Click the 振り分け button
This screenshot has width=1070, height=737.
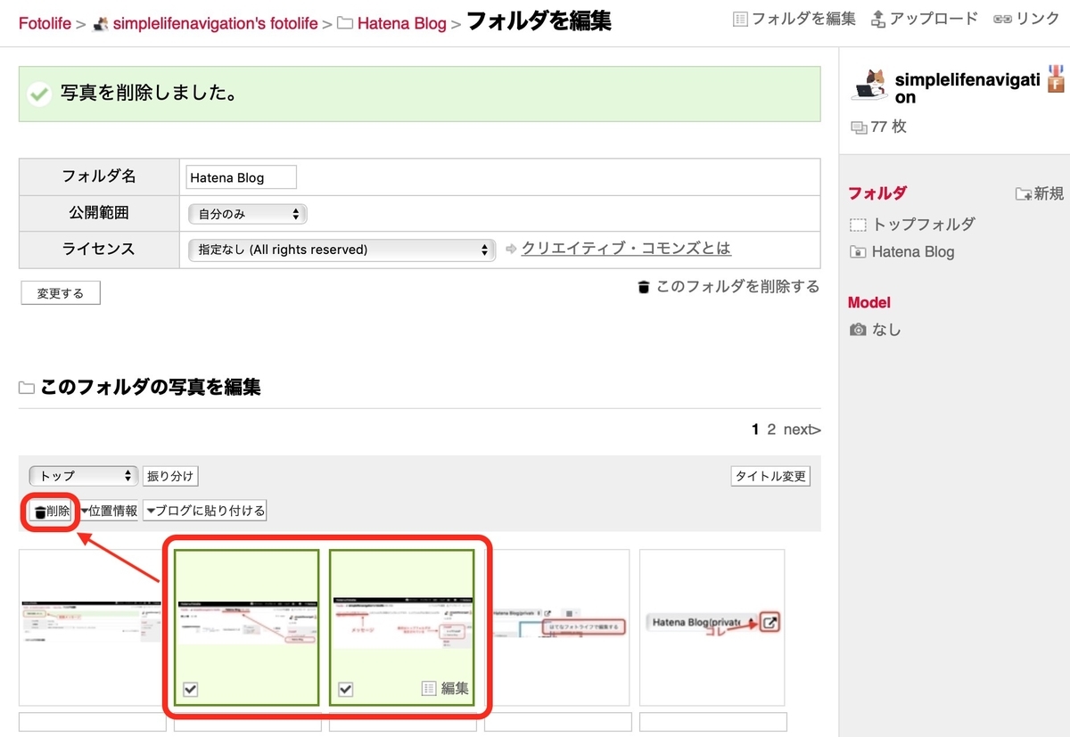pyautogui.click(x=170, y=476)
